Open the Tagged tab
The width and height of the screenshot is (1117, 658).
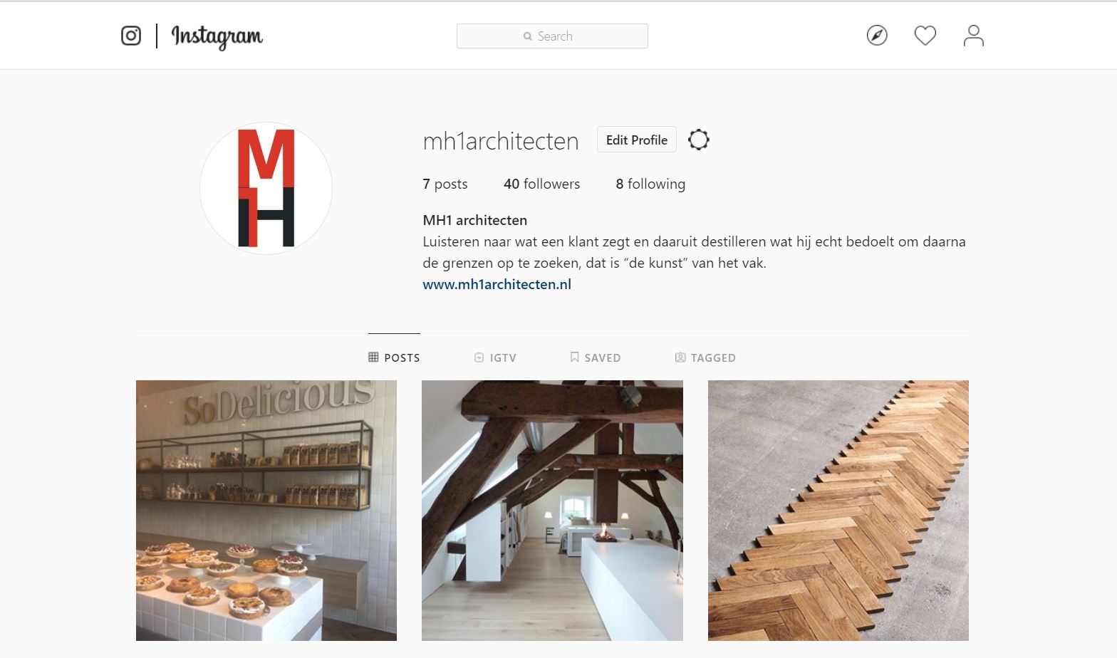(x=705, y=357)
